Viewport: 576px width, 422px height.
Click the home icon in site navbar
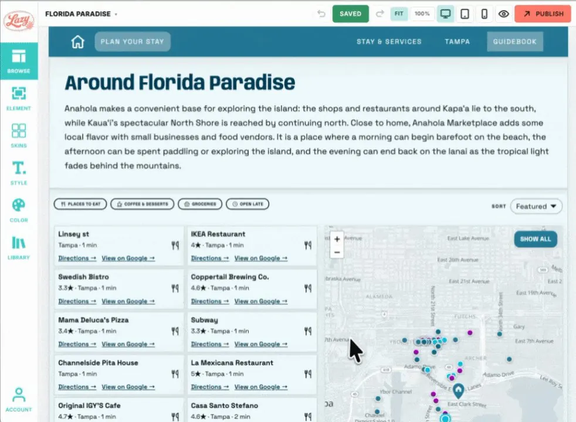pos(77,42)
